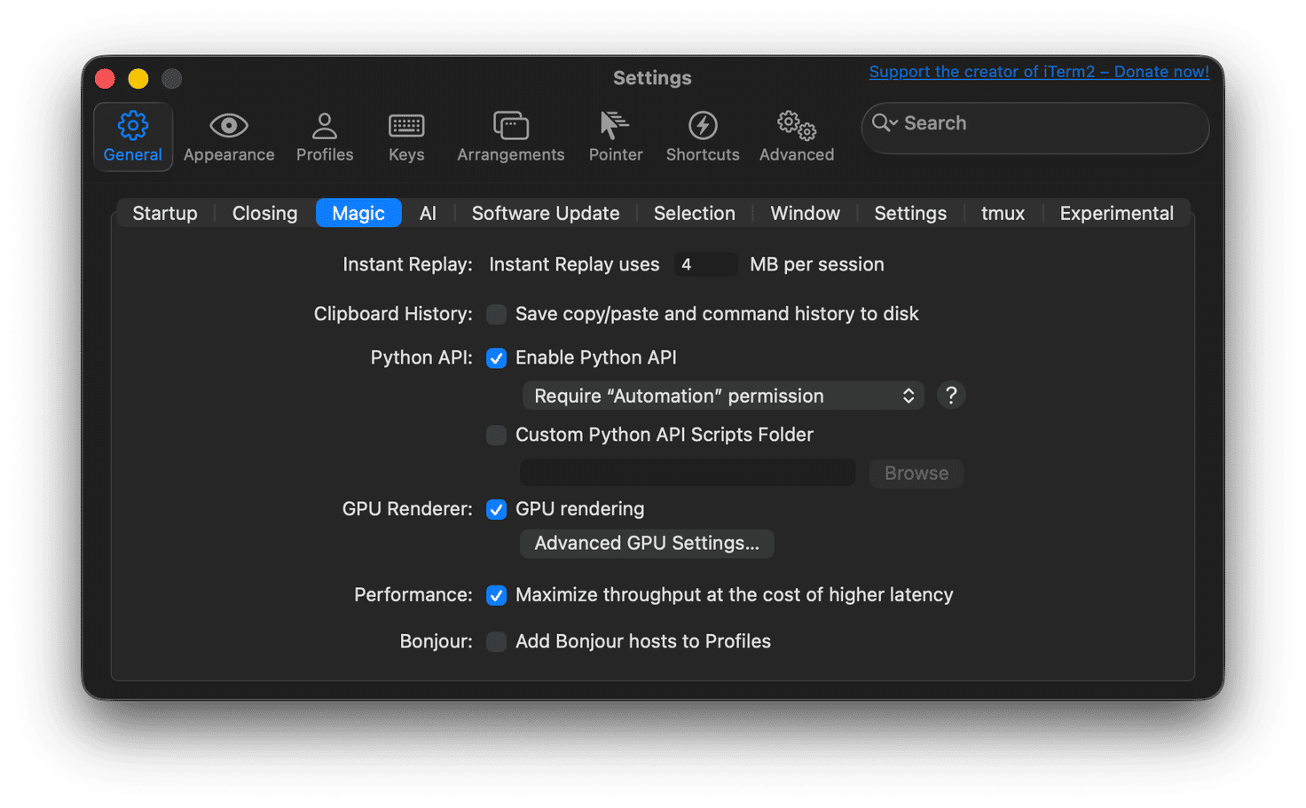Open the Advanced settings pane
The width and height of the screenshot is (1306, 808).
795,136
